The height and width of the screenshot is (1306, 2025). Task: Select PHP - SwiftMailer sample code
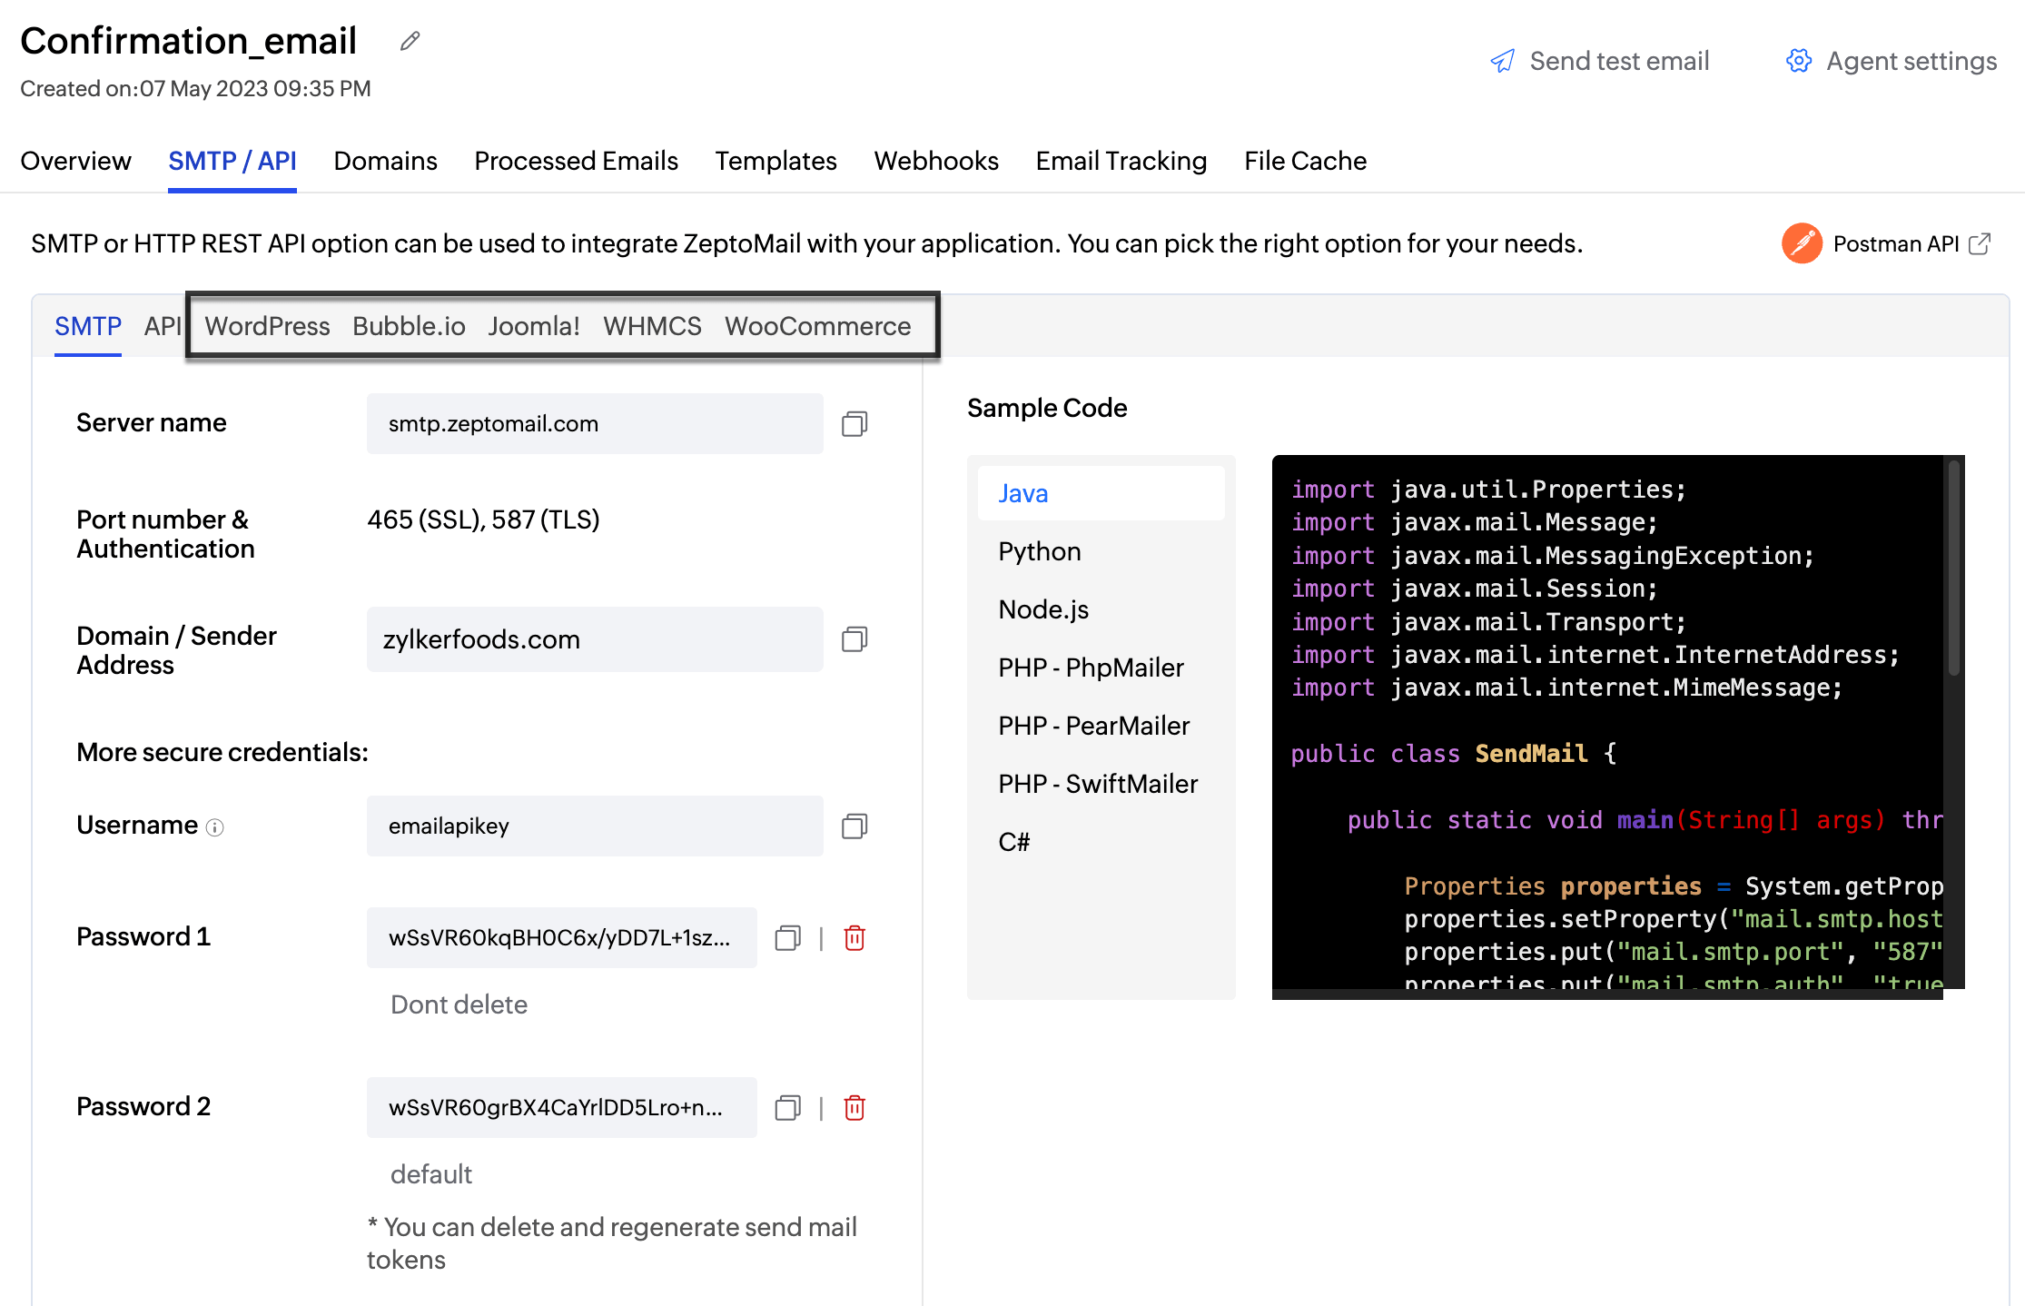point(1101,784)
